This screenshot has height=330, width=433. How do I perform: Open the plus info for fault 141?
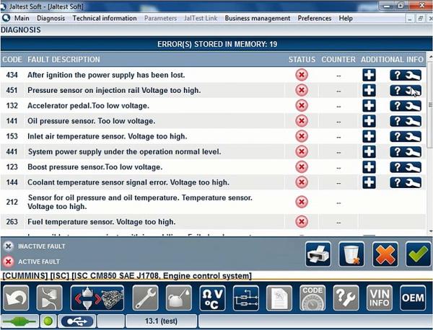[x=369, y=121]
